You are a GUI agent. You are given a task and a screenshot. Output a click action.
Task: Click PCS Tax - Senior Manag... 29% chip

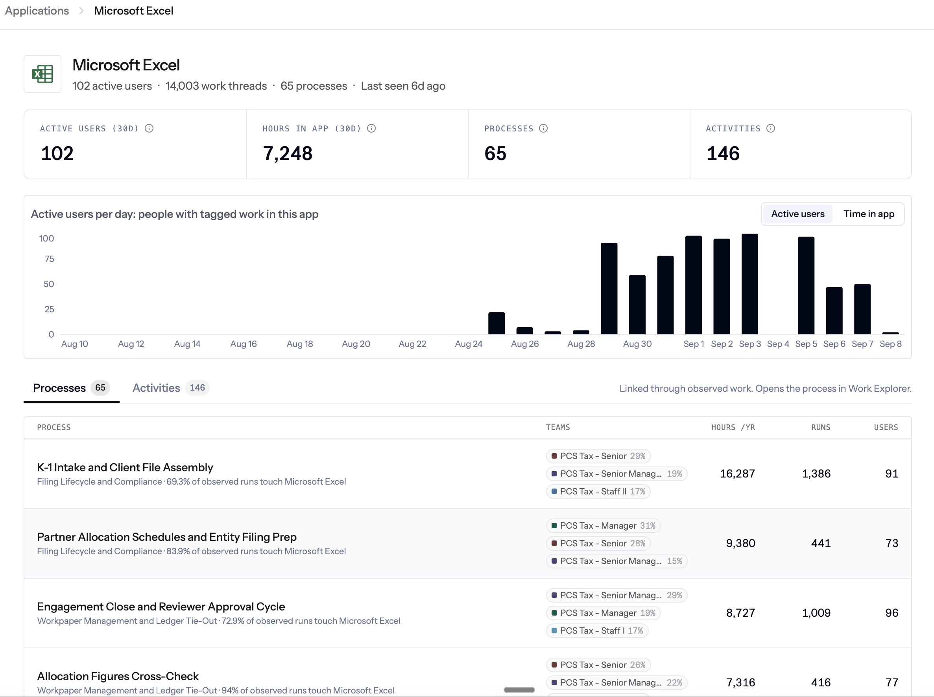coord(617,595)
